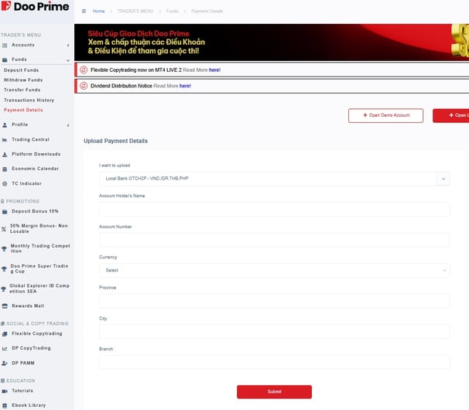Image resolution: width=469 pixels, height=410 pixels.
Task: Click the DP PAMM user icon
Action: point(5,364)
